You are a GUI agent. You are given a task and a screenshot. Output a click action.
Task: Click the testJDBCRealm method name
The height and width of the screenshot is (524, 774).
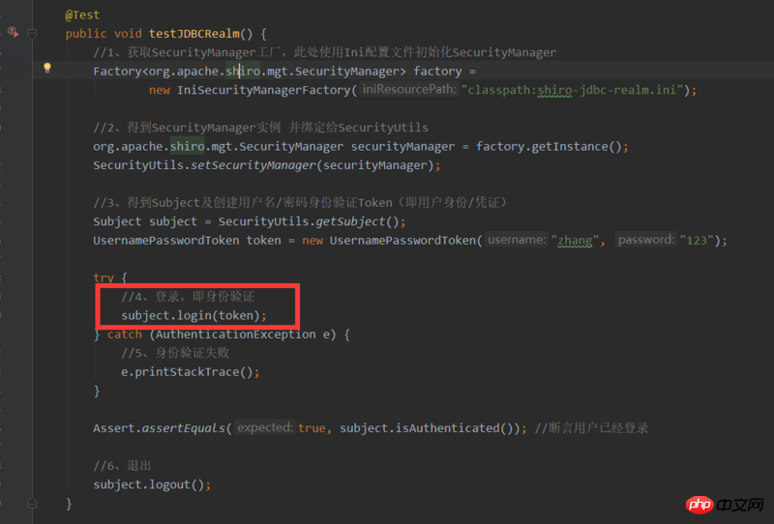point(194,34)
